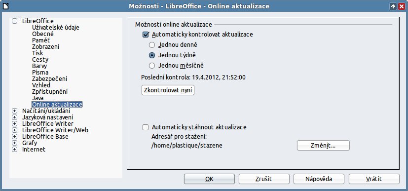This screenshot has height=191, width=408.
Task: Collapse the LibreOffice tree node
Action: click(x=15, y=21)
